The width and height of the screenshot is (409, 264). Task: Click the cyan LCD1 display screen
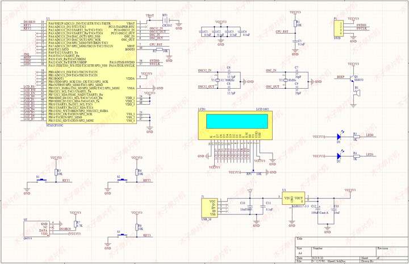click(237, 121)
